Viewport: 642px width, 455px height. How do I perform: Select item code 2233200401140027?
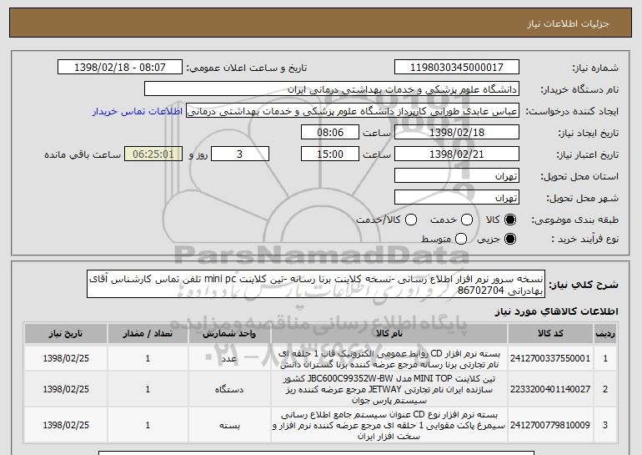pyautogui.click(x=550, y=389)
